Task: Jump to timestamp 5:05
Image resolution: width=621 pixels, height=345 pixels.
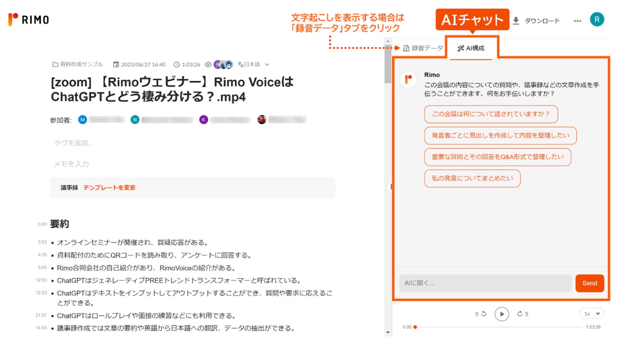Action: point(42,268)
